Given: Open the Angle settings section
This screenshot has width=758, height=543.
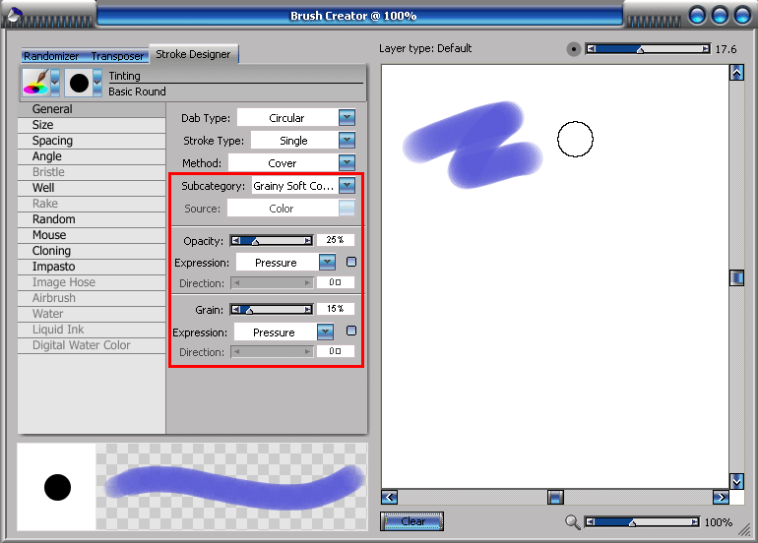Looking at the screenshot, I should tap(92, 156).
